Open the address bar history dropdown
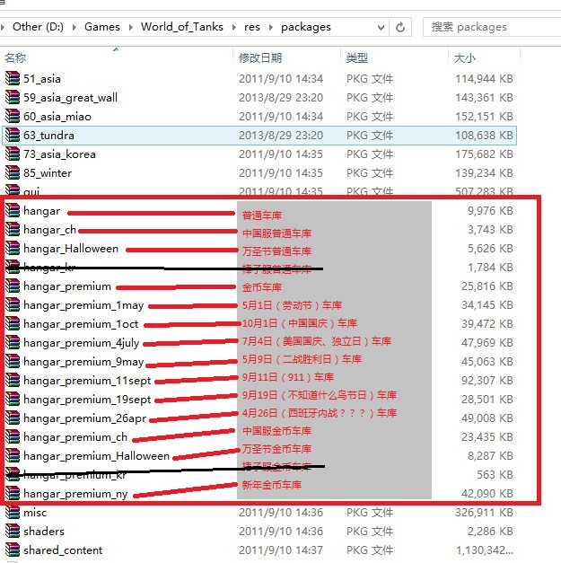Screen dimensions: 561x563 [381, 27]
